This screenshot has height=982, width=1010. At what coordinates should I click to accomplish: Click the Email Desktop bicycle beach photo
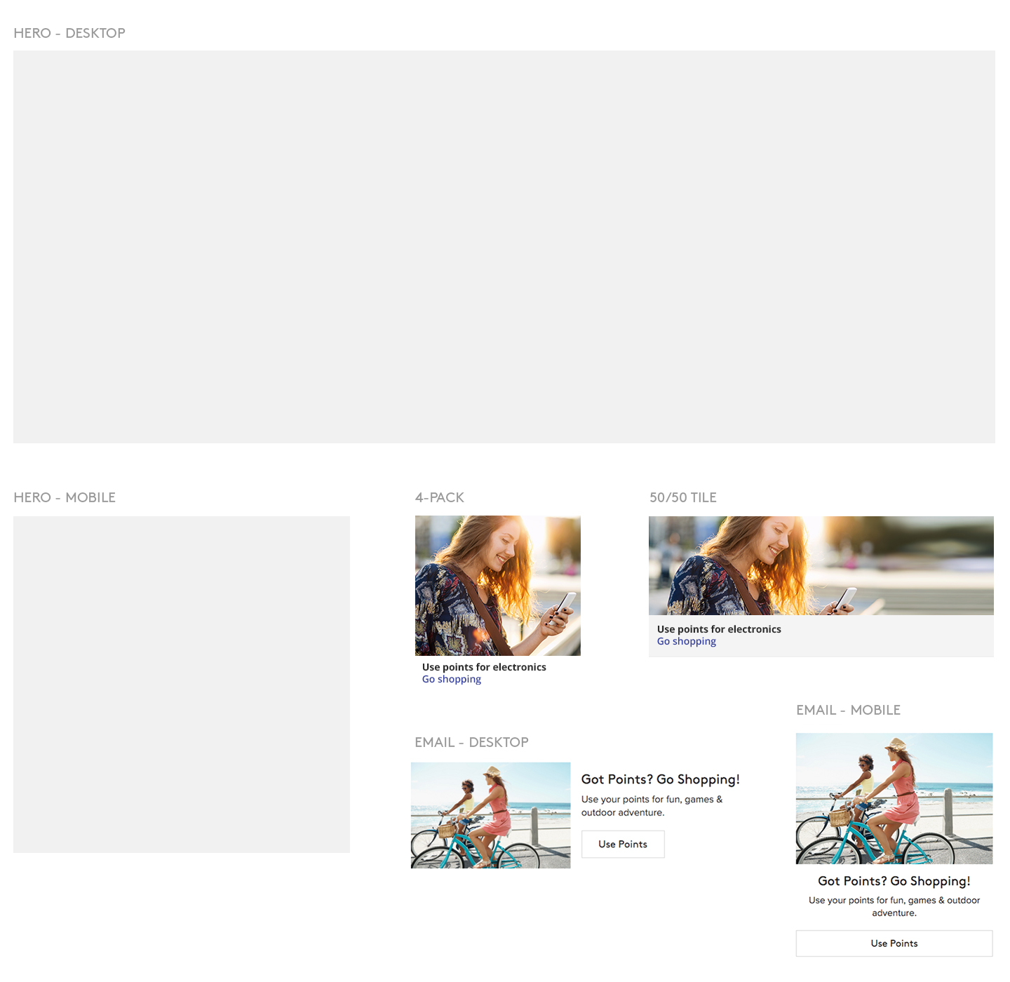490,815
